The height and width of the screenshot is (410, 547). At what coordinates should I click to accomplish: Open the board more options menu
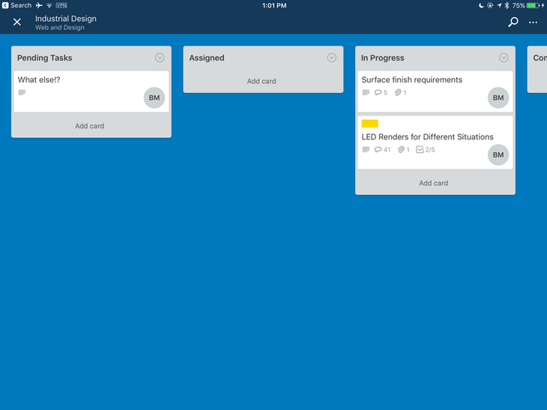(533, 22)
